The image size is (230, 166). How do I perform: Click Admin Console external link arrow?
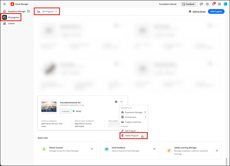(x=92, y=149)
